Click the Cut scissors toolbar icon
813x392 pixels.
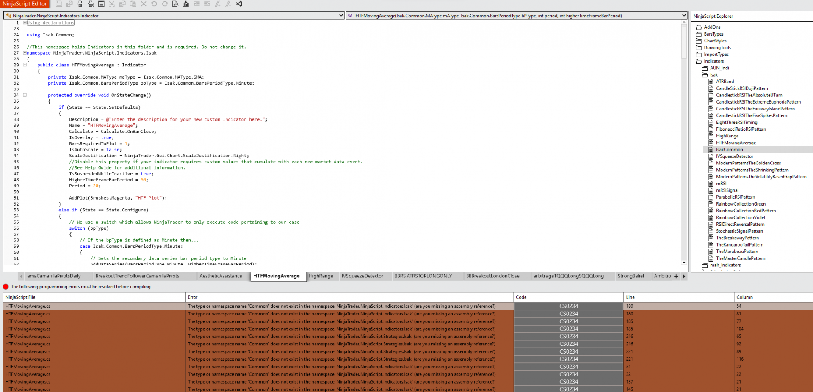(112, 4)
